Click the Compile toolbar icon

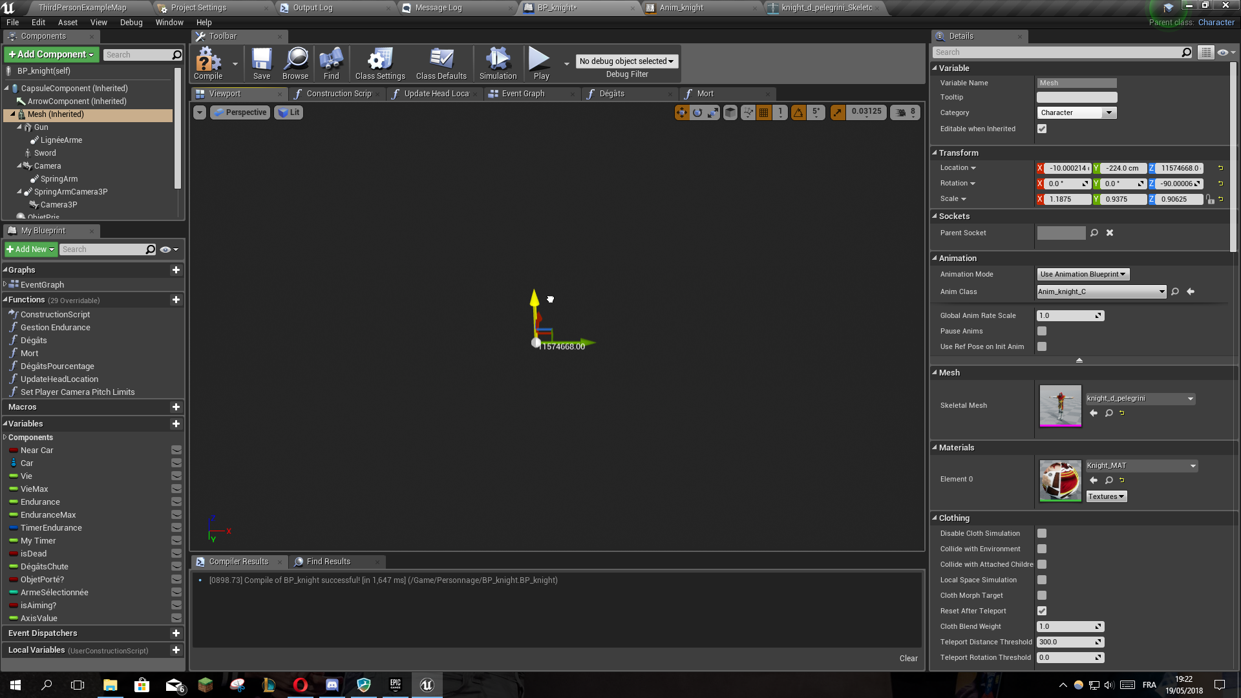(208, 63)
